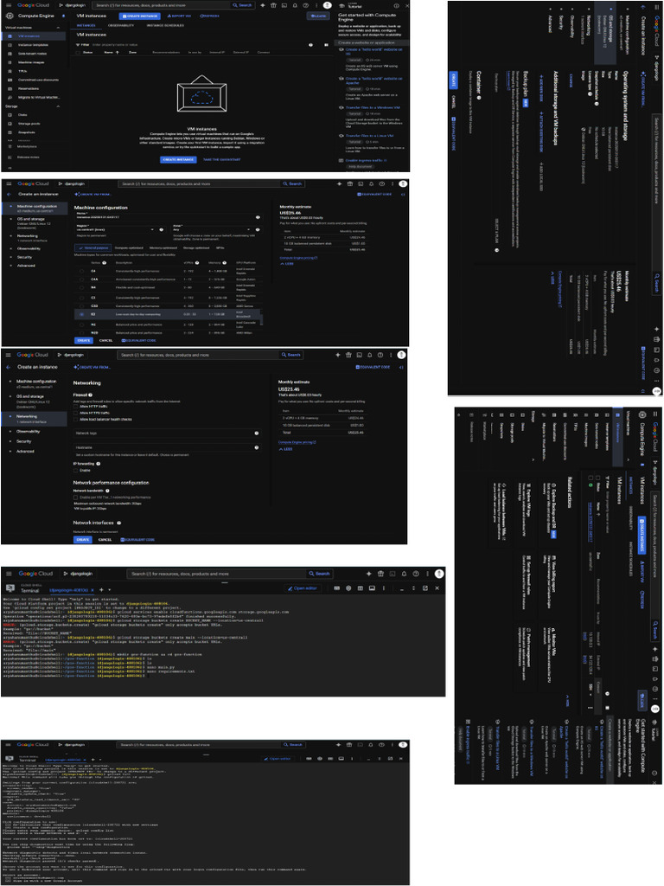Image resolution: width=664 pixels, height=886 pixels.
Task: Tick IP forwarding Enable checkbox
Action: tap(76, 470)
